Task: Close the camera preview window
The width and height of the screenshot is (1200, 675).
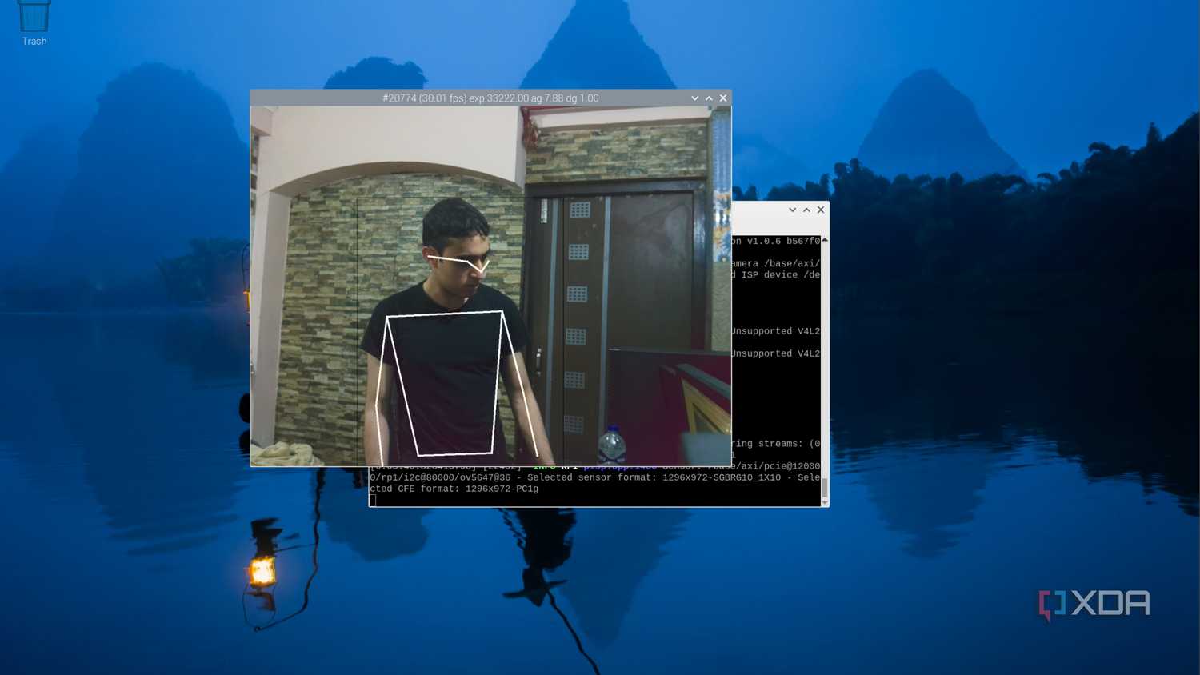Action: [723, 98]
